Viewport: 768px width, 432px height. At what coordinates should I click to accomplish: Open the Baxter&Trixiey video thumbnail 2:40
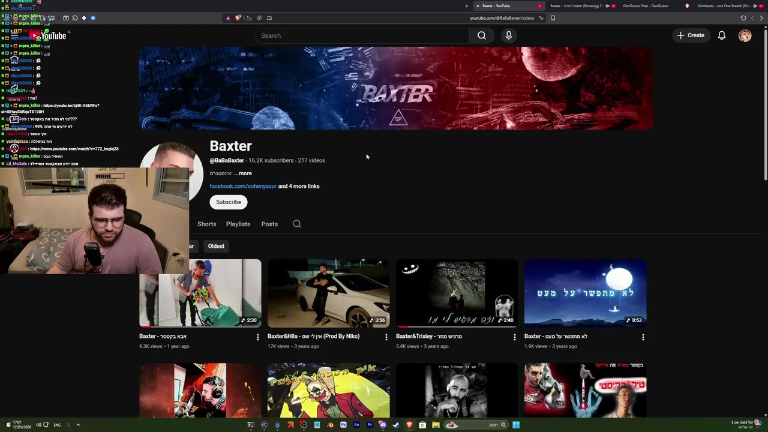[x=457, y=293]
